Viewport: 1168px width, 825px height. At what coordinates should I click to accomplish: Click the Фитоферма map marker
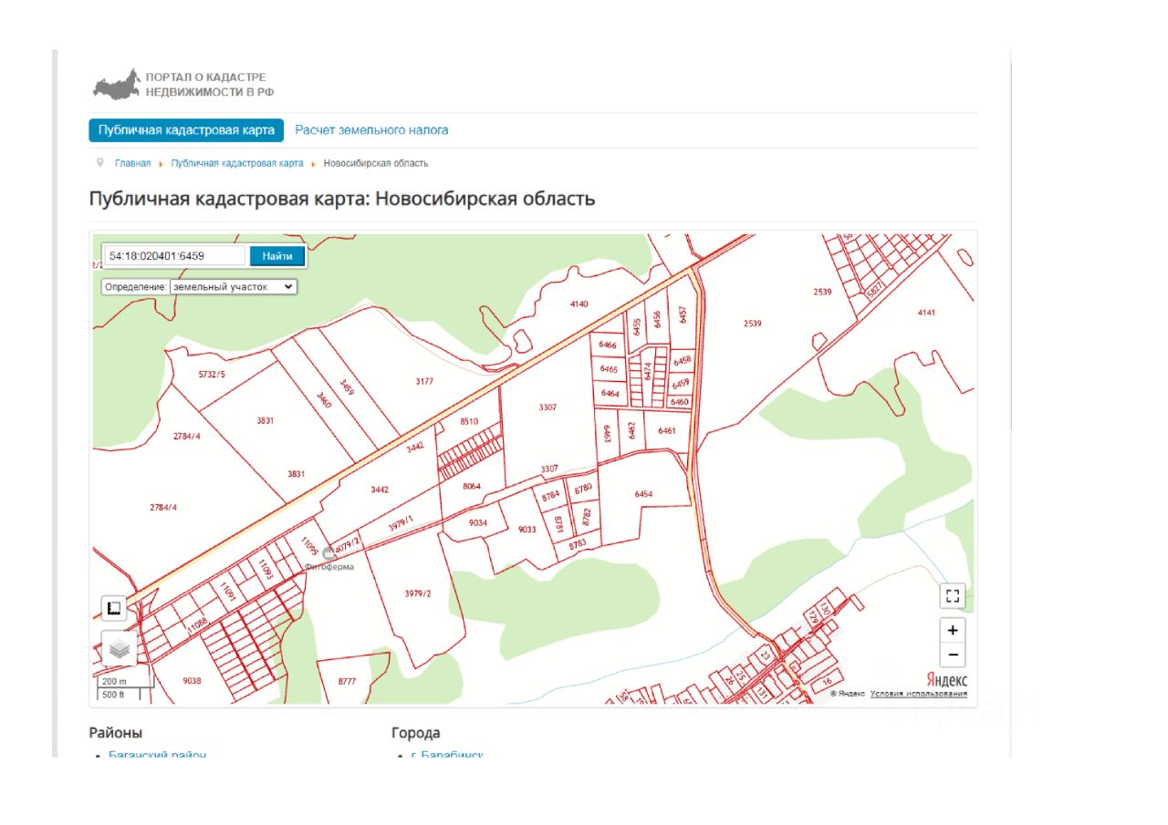(328, 553)
